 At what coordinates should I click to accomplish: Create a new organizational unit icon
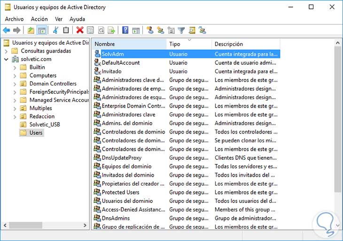(171, 30)
